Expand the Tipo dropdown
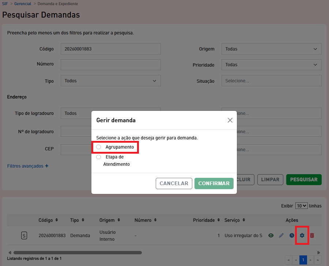The width and height of the screenshot is (329, 266). (x=110, y=81)
